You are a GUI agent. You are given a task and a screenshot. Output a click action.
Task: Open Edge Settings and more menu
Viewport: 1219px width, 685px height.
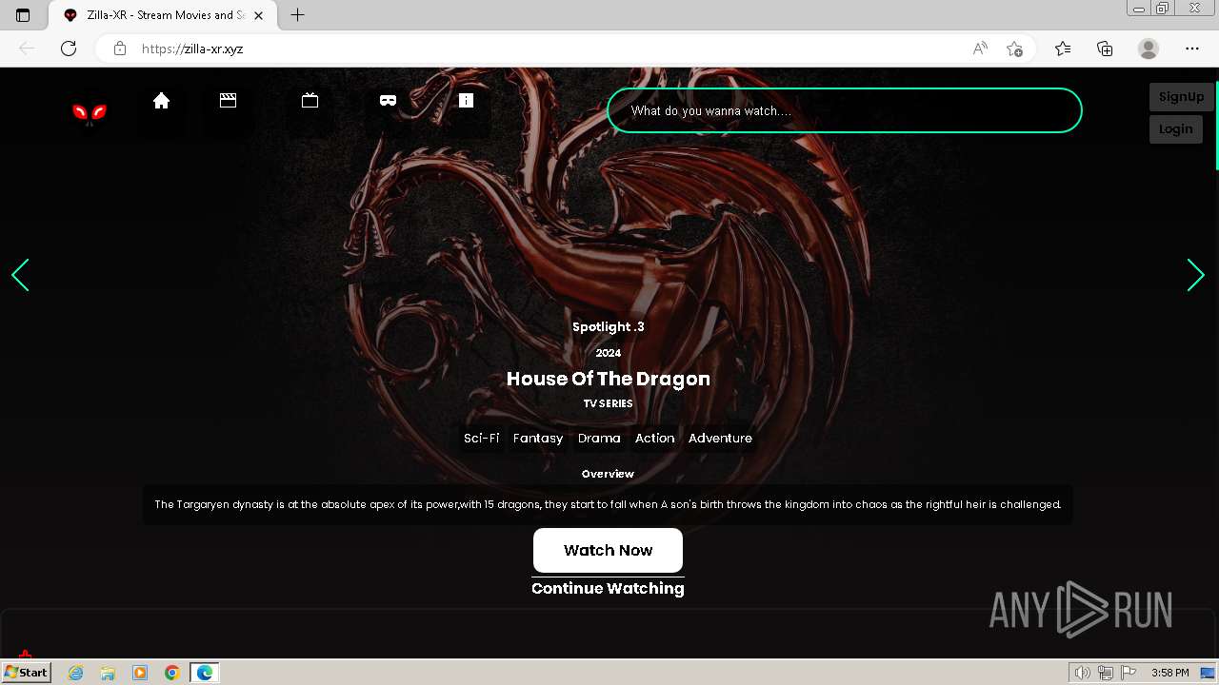1192,49
